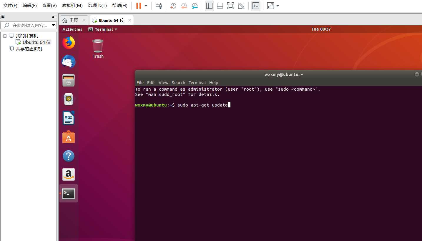Open the Search menu in Terminal
422x241 pixels.
click(178, 83)
